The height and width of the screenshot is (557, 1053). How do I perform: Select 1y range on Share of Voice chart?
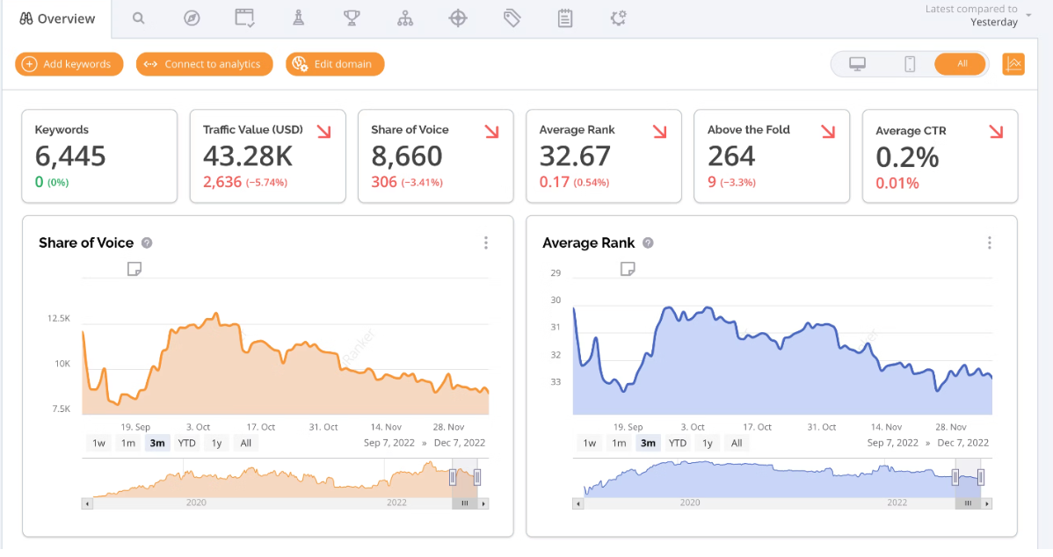[x=216, y=443]
